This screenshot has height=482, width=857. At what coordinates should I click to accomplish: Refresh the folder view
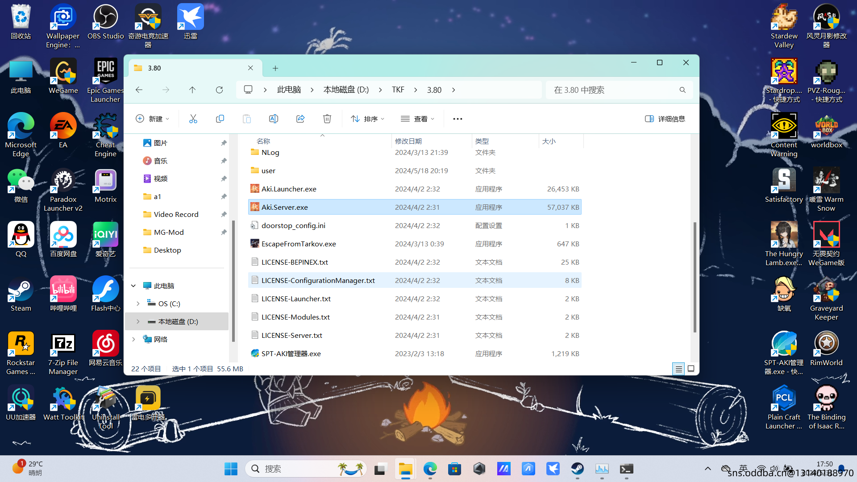tap(219, 90)
